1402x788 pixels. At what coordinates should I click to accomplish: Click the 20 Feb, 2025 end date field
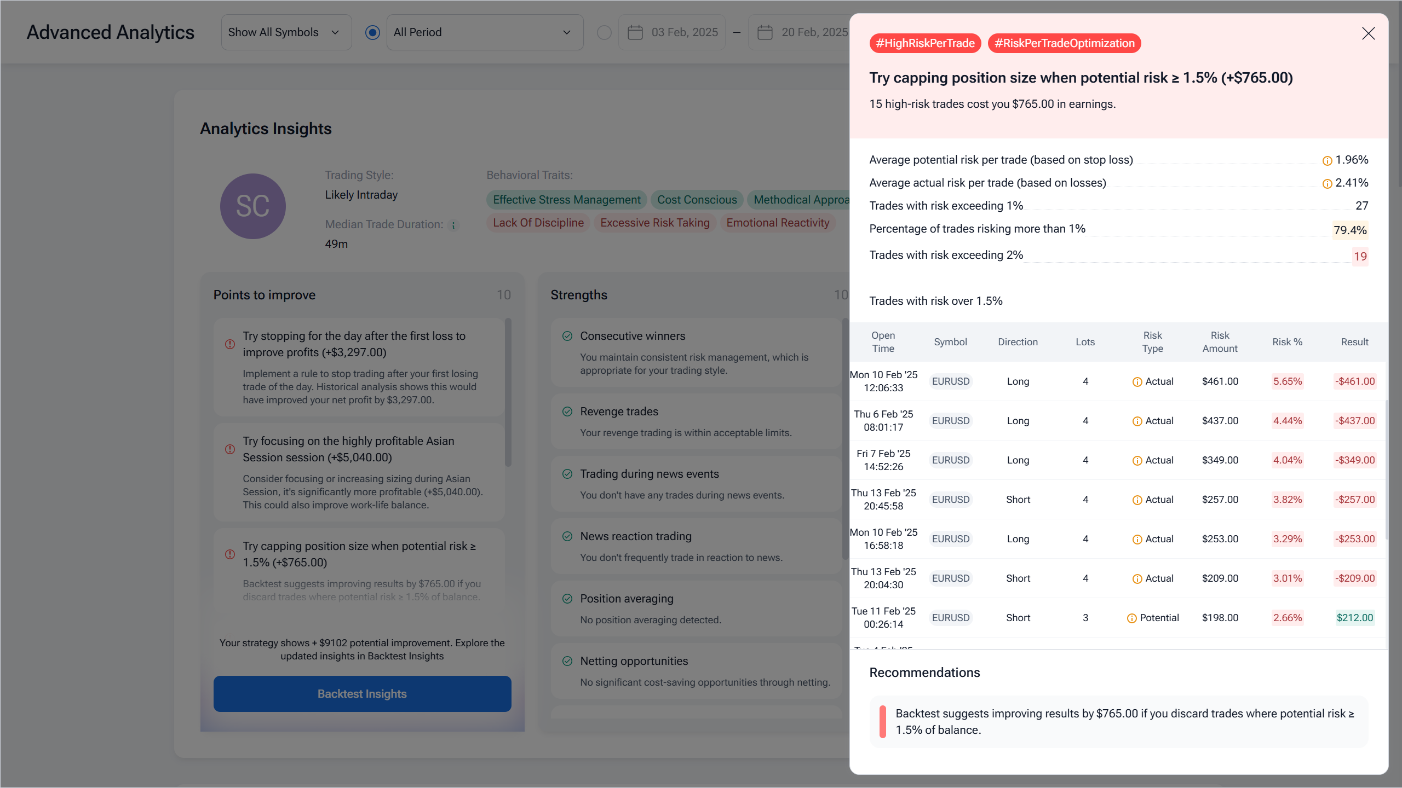click(x=800, y=32)
